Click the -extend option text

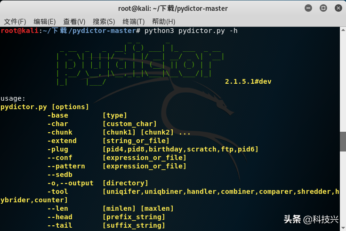tap(62, 141)
